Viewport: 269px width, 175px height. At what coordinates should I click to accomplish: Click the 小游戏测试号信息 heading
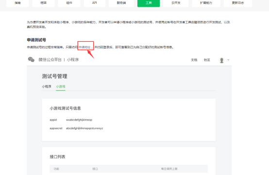click(65, 108)
